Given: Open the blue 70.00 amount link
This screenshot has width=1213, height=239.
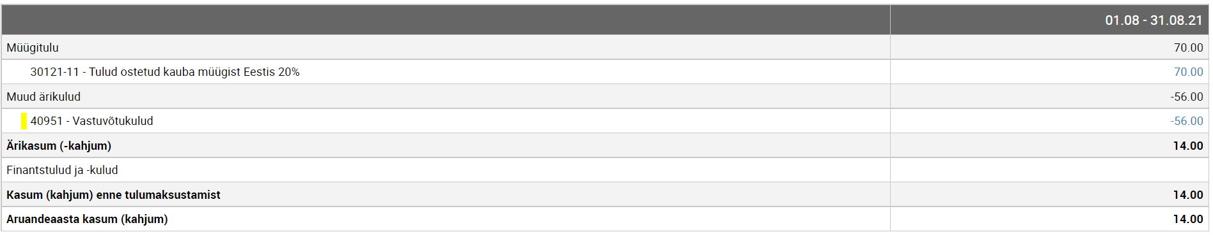Looking at the screenshot, I should [1188, 72].
